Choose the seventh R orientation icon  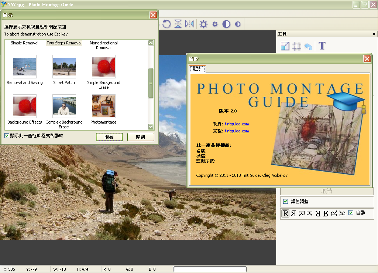334,213
